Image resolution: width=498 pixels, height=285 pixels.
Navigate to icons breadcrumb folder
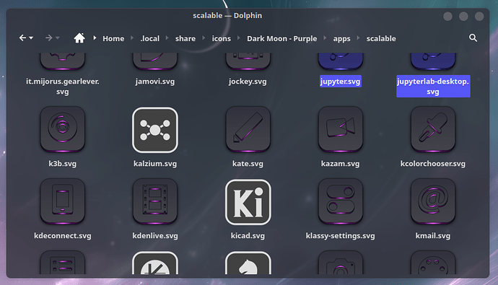(x=222, y=38)
